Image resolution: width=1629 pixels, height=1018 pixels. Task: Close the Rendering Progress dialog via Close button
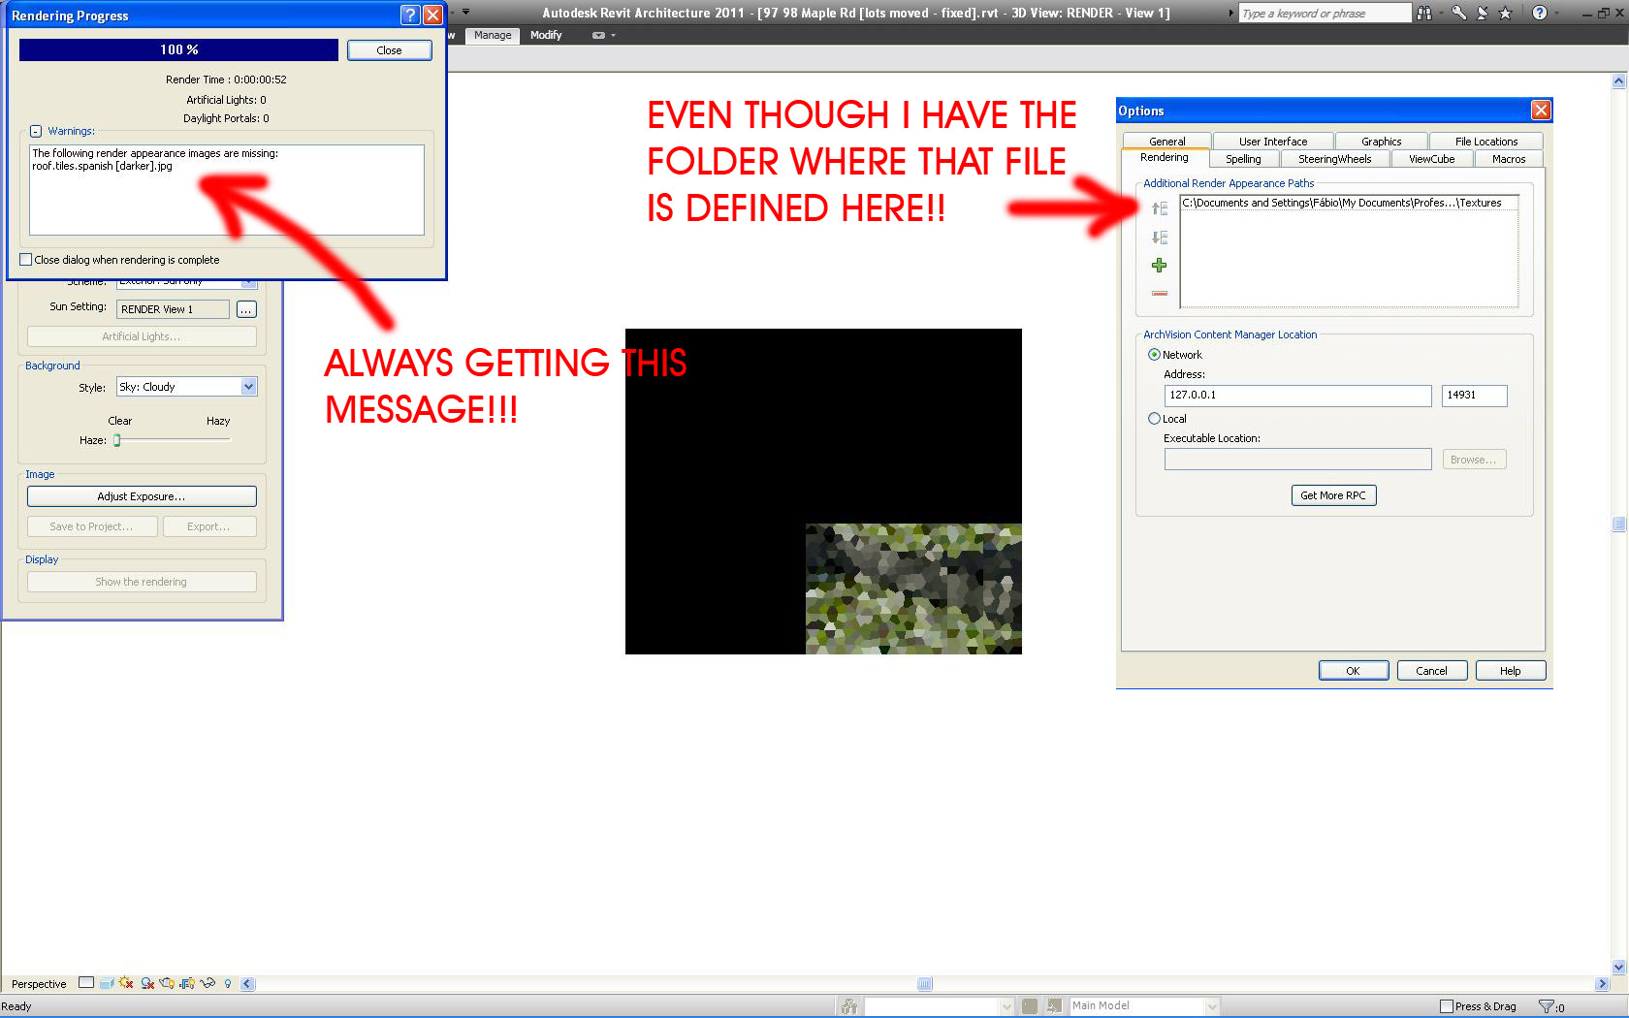(389, 50)
